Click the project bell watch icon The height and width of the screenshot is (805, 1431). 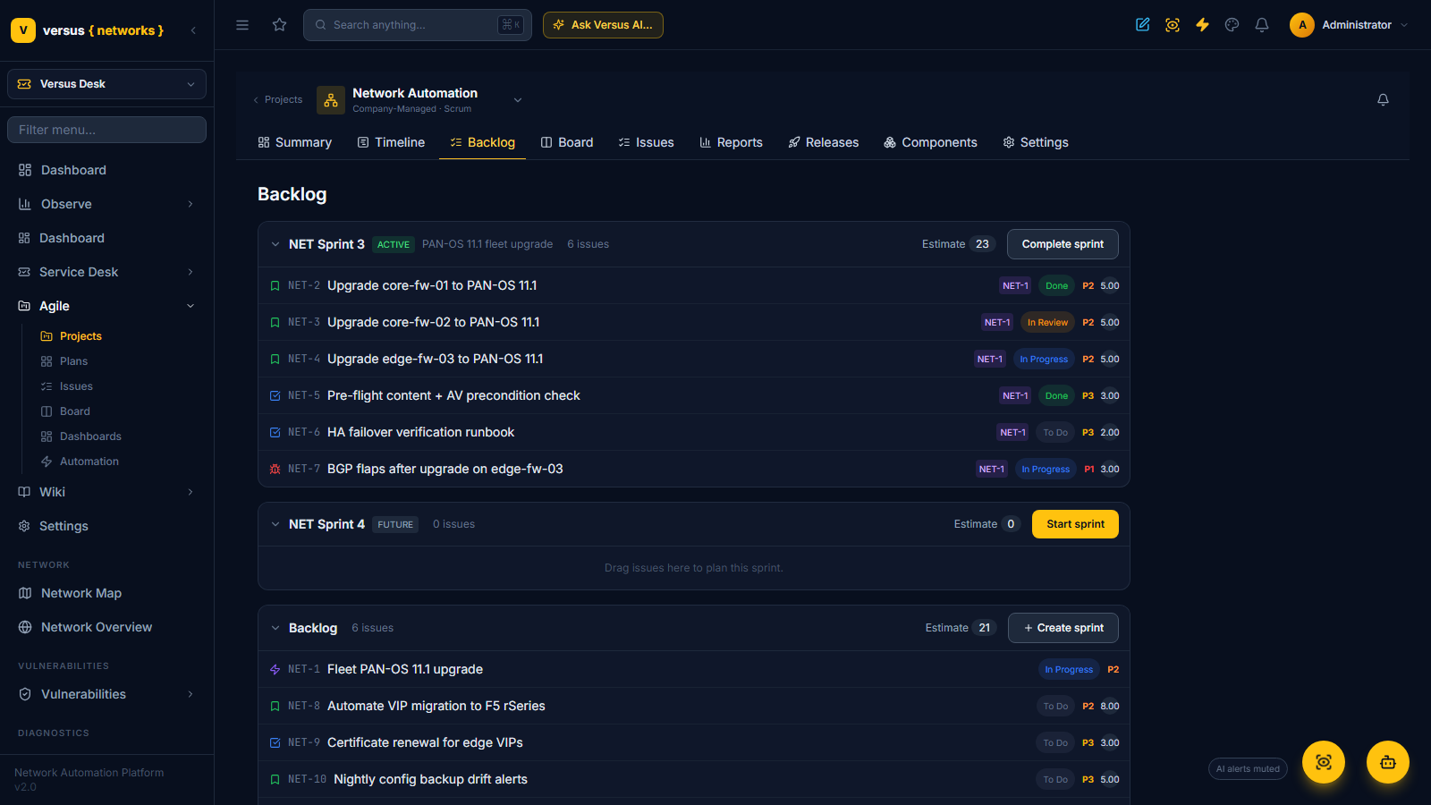coord(1383,99)
